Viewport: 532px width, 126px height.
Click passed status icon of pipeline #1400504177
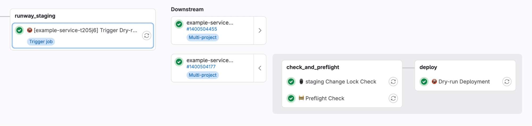pos(179,62)
